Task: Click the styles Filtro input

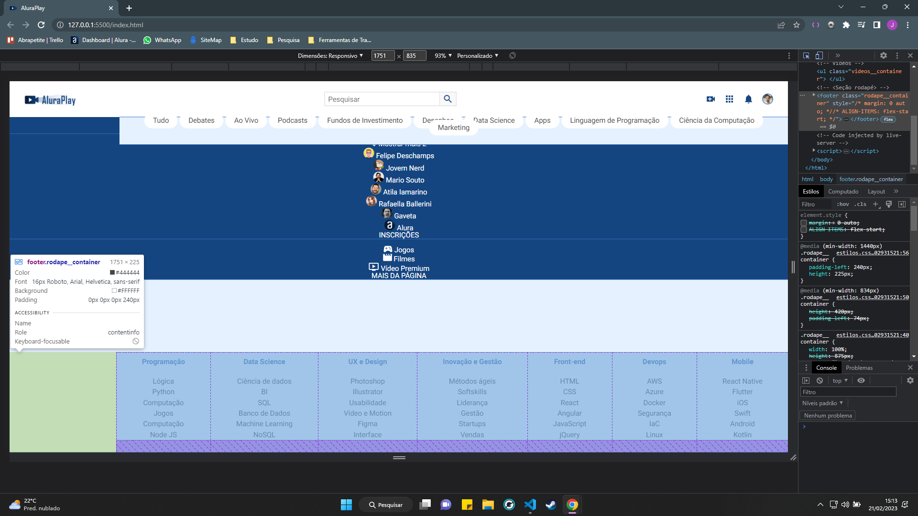Action: pos(816,204)
